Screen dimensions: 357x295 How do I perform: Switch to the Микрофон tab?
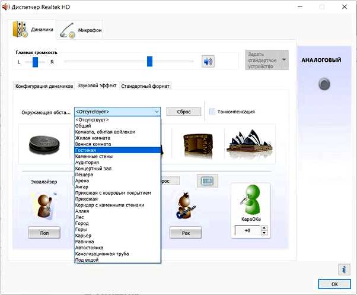[80, 30]
